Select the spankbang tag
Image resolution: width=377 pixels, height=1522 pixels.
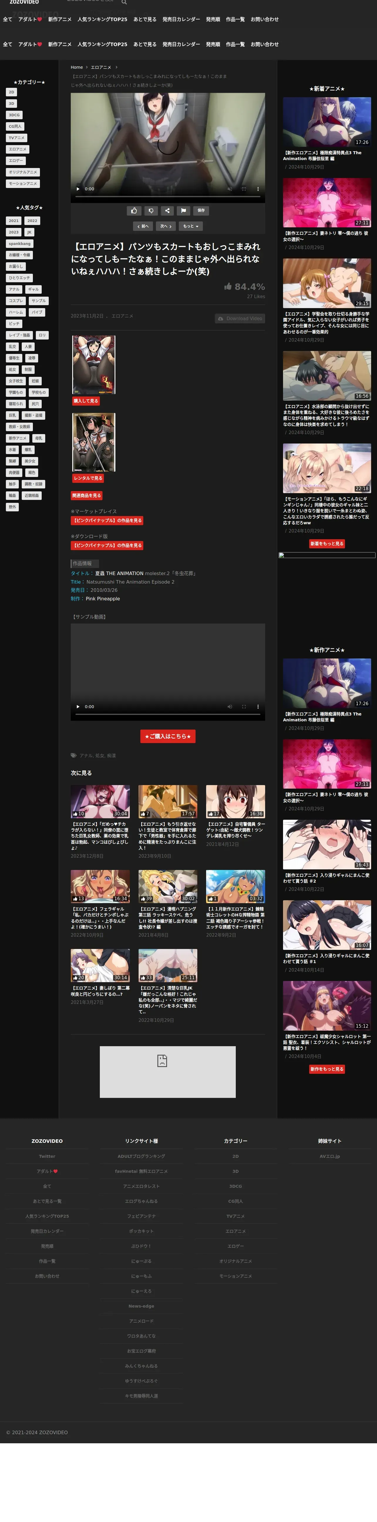point(19,243)
